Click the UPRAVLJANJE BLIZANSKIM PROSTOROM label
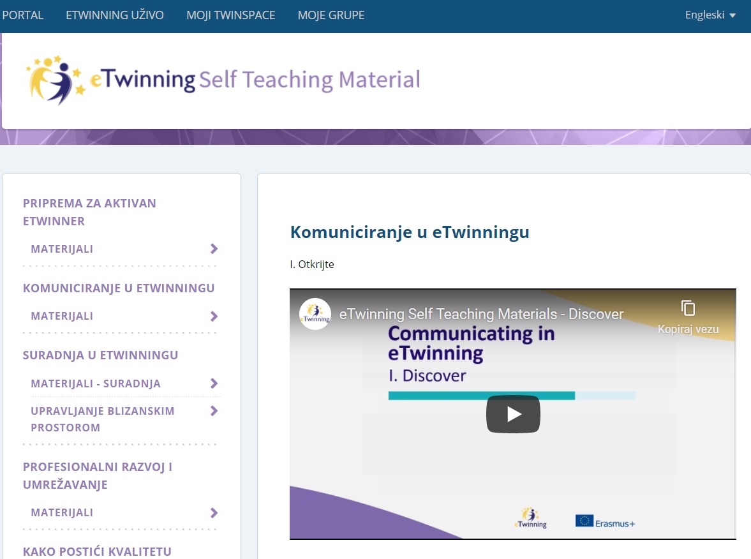 pyautogui.click(x=103, y=419)
